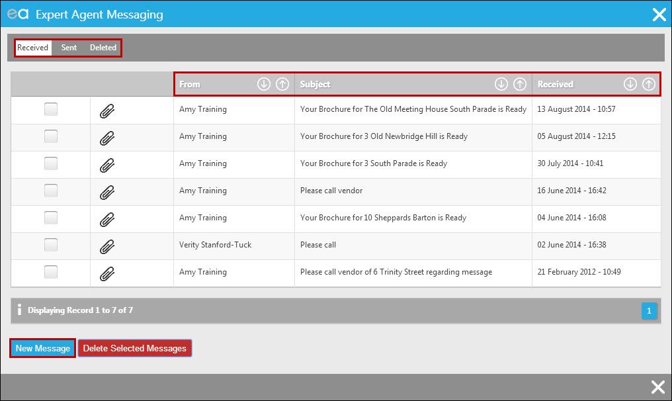The image size is (672, 401).
Task: Click Delete Selected Messages
Action: (x=134, y=347)
